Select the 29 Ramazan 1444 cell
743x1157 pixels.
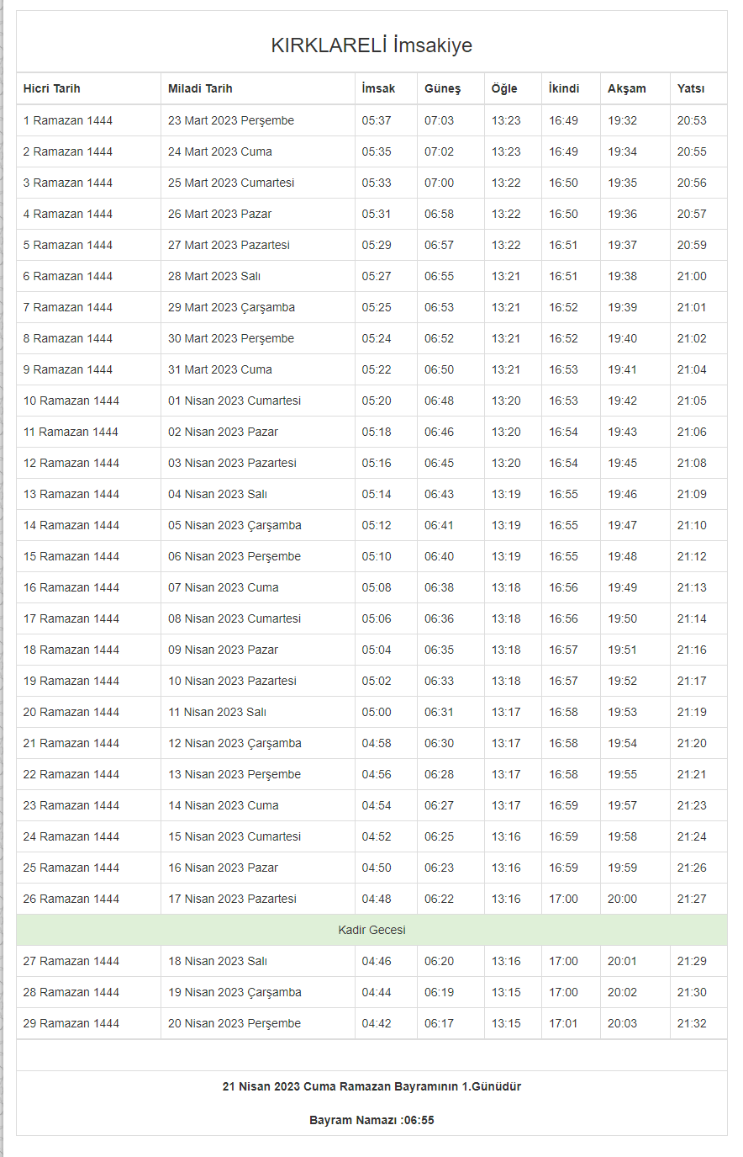tap(71, 1023)
